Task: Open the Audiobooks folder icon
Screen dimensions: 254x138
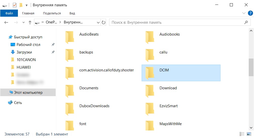Action: (150, 37)
